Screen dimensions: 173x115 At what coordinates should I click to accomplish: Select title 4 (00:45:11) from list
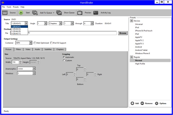tap(20, 34)
